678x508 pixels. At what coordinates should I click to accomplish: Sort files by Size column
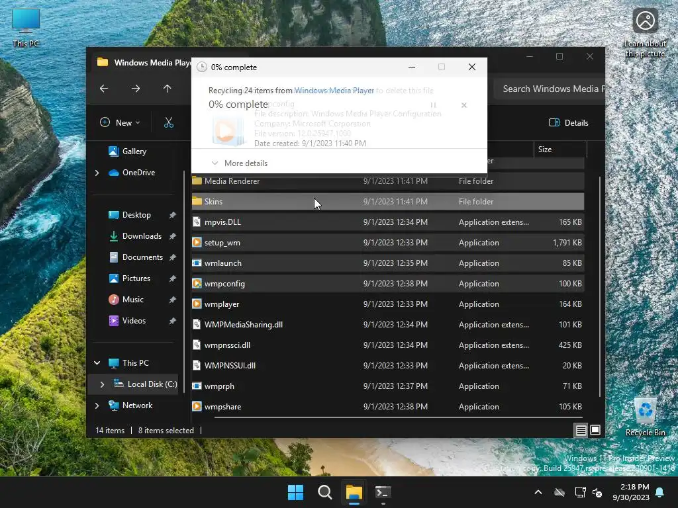560,149
